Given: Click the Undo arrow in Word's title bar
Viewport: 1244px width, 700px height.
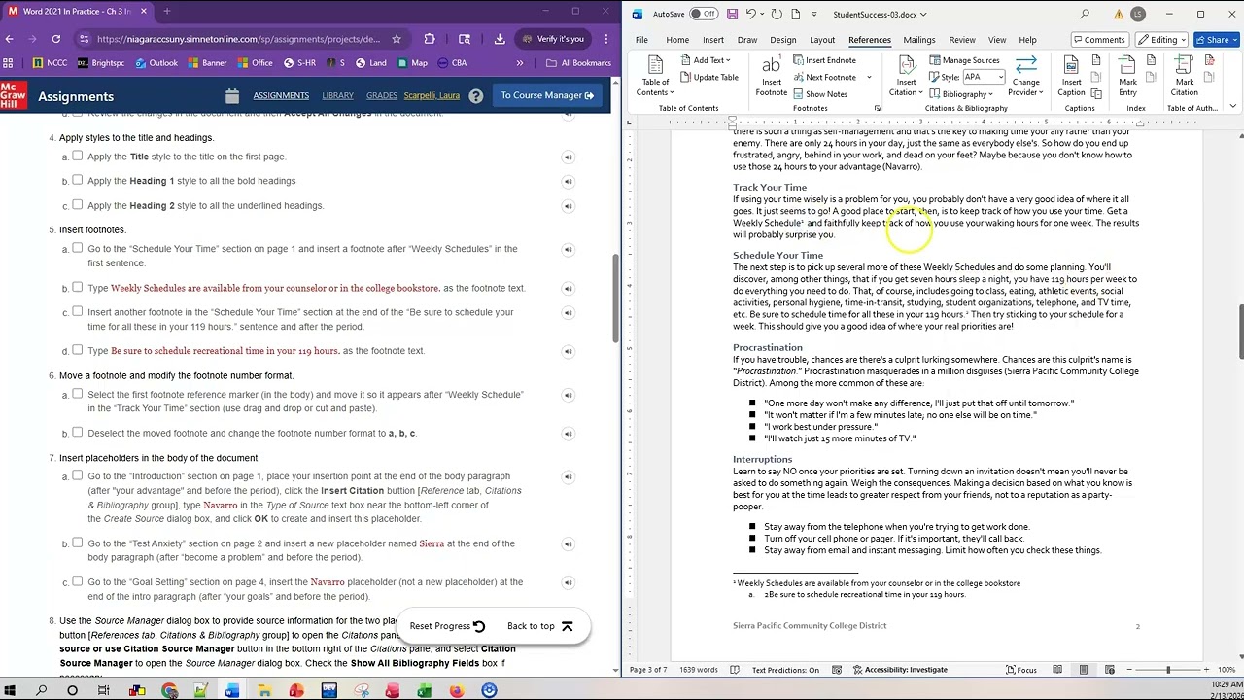Looking at the screenshot, I should pos(751,15).
